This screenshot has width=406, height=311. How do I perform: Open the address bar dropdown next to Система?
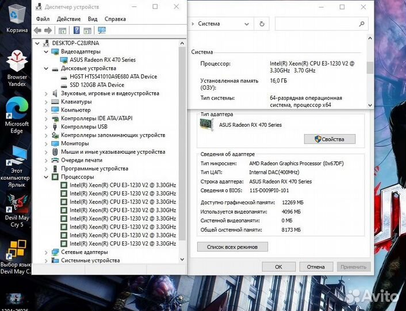pos(247,24)
